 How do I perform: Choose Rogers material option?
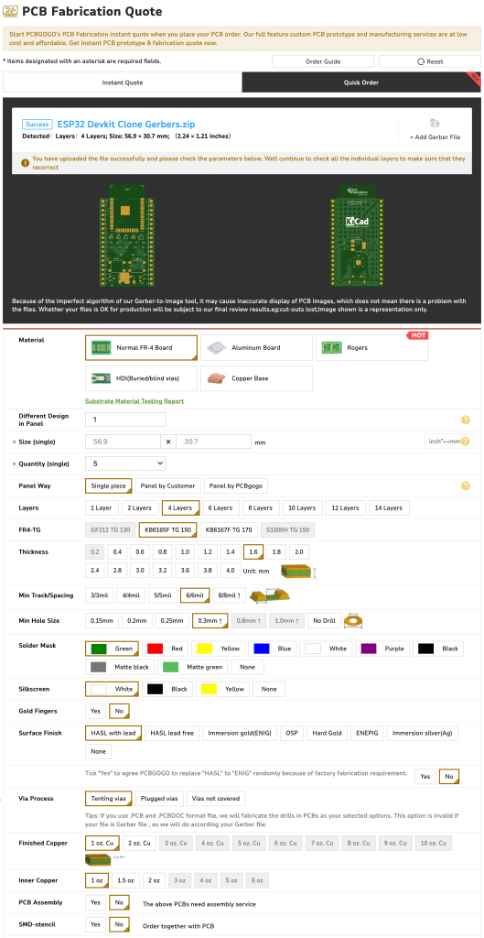tap(372, 347)
